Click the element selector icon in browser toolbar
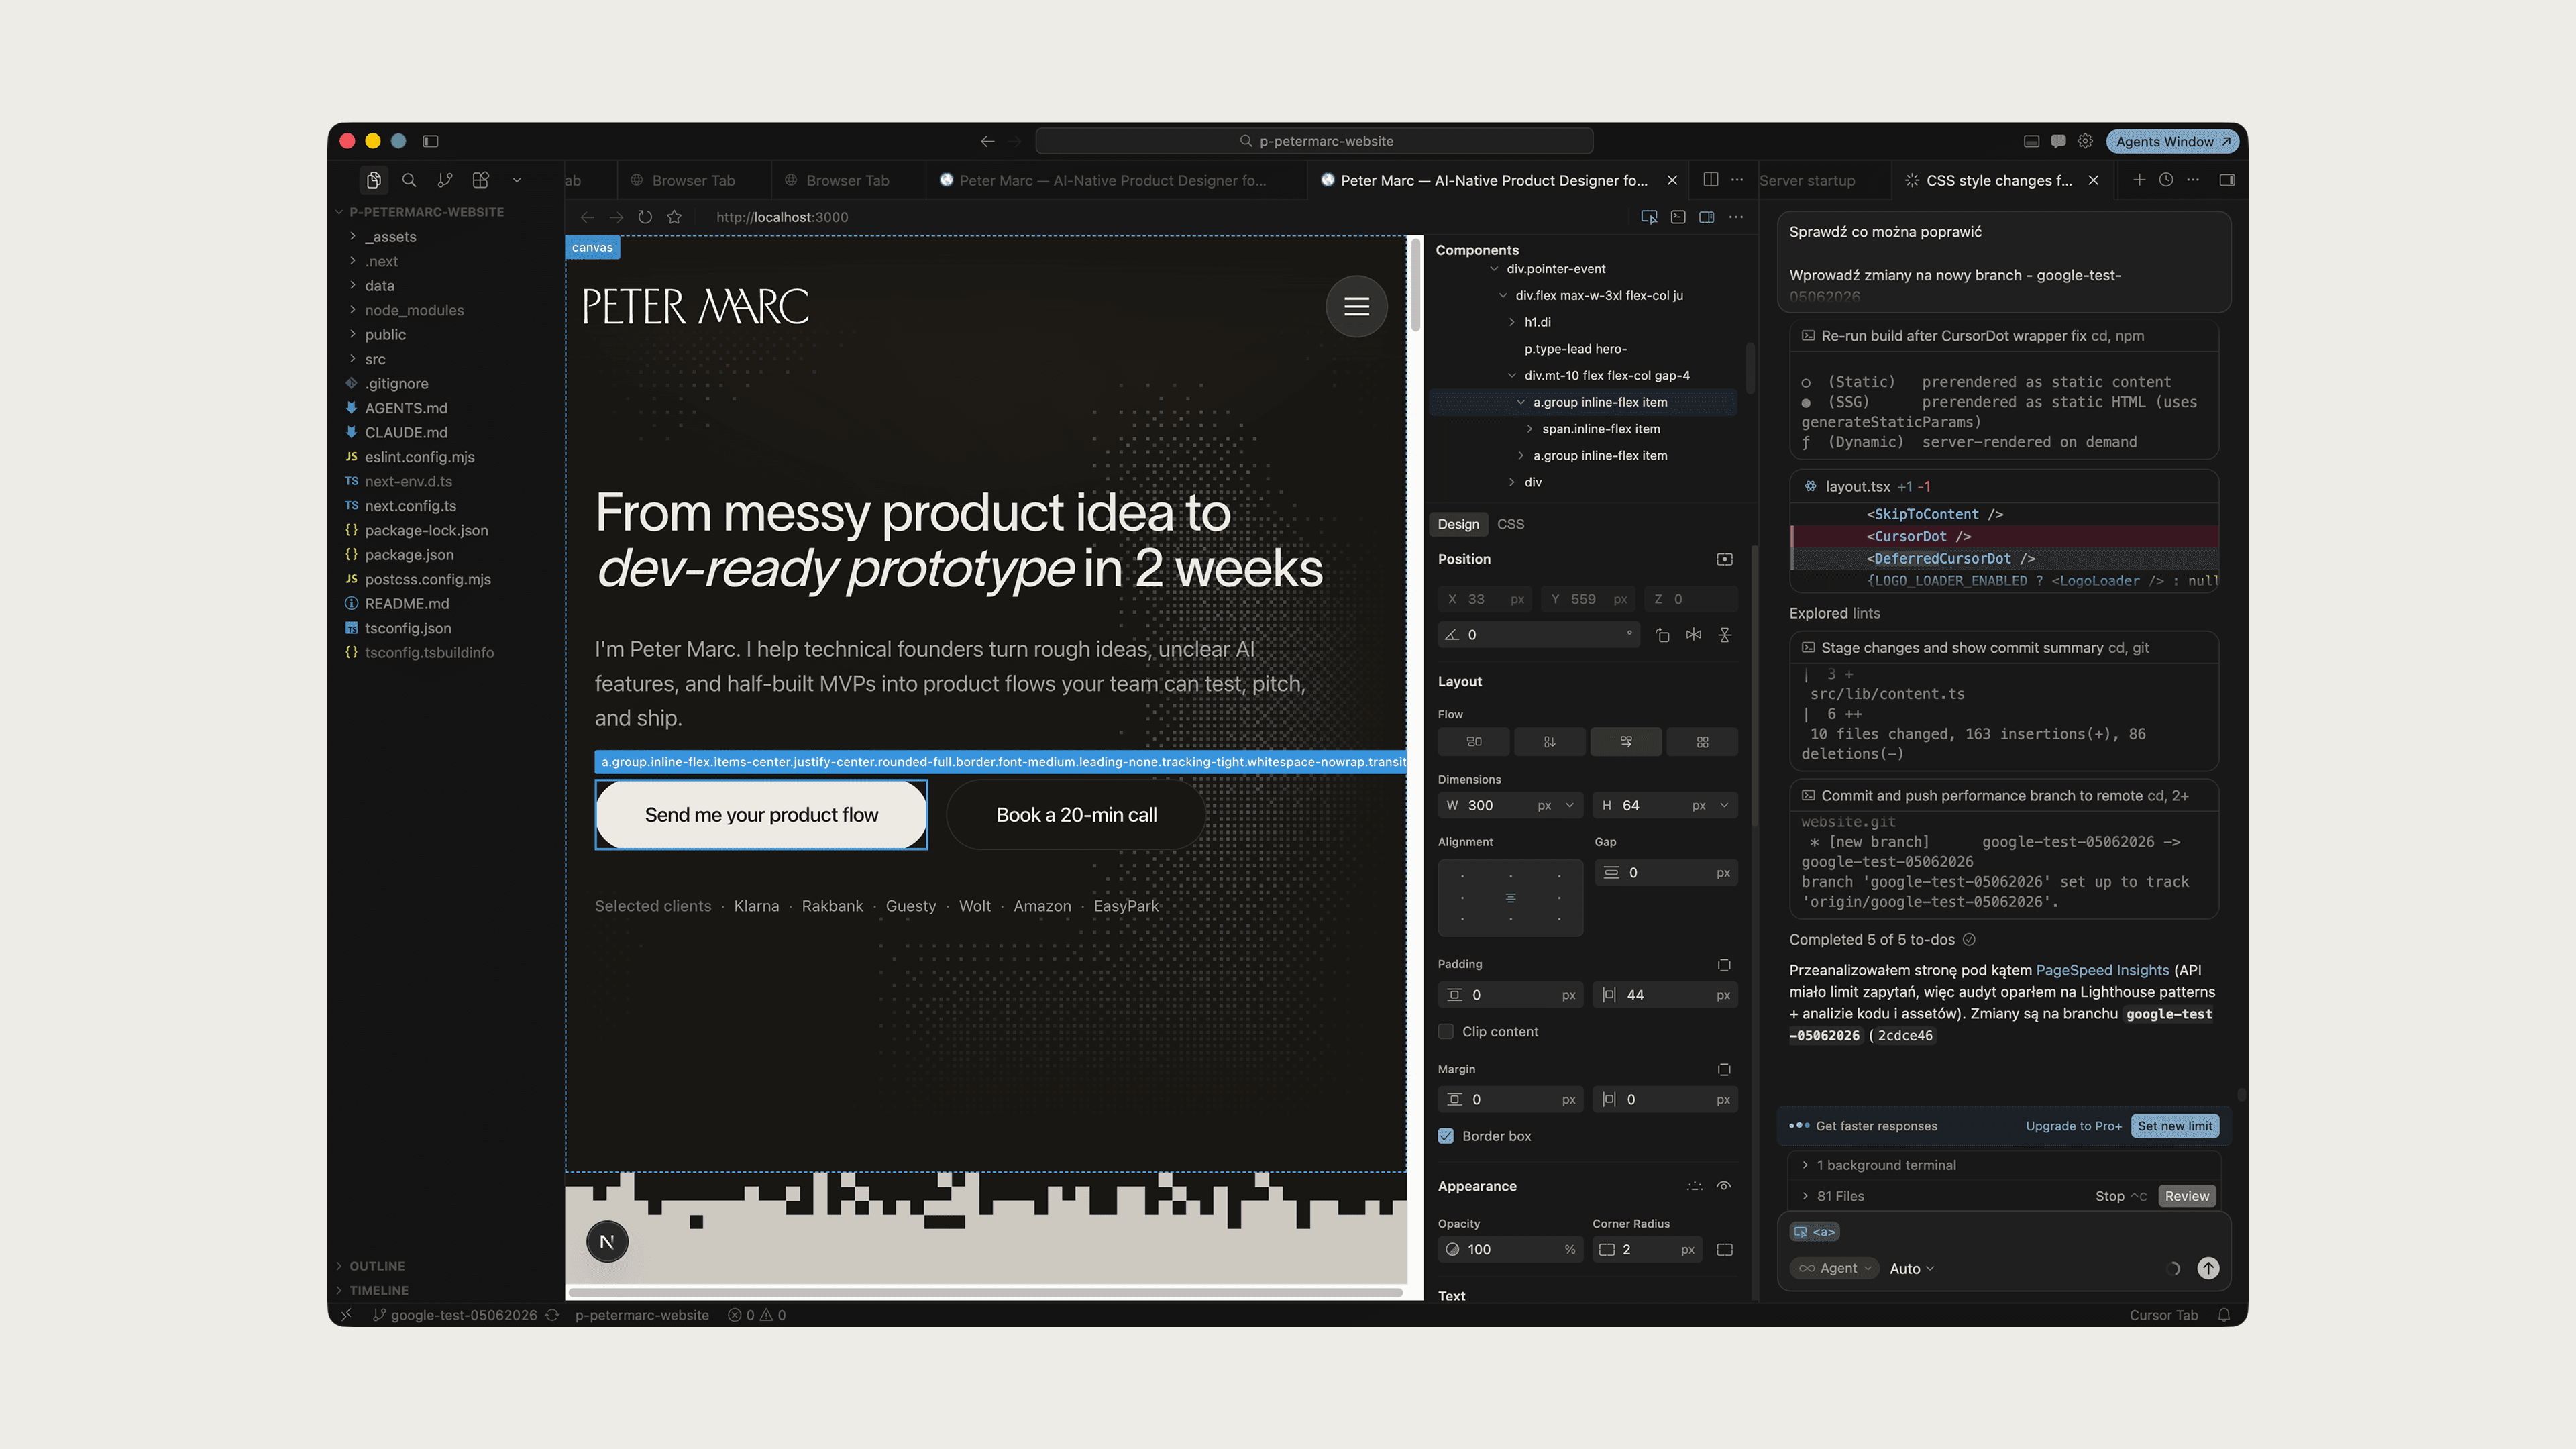Viewport: 2576px width, 1449px height. click(1649, 217)
